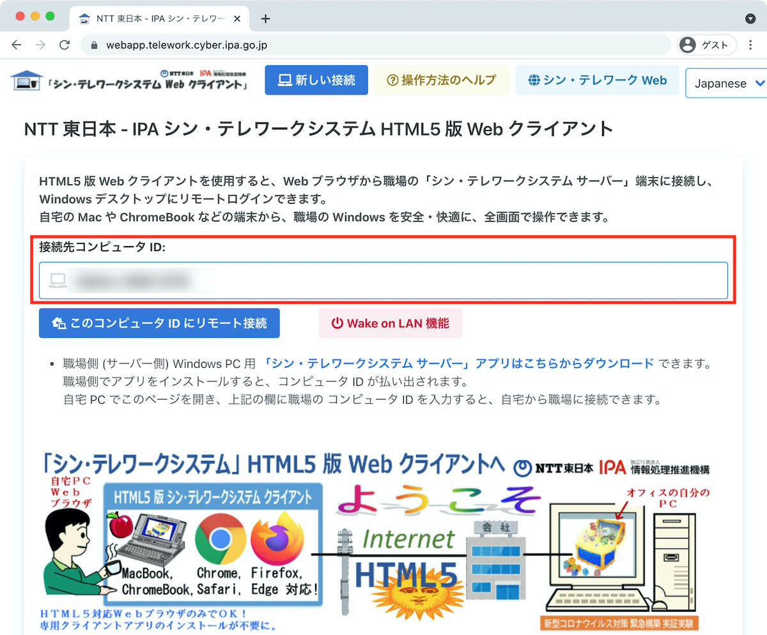Image resolution: width=767 pixels, height=635 pixels.
Task: Open シン・テレワーク Web link button
Action: [597, 80]
